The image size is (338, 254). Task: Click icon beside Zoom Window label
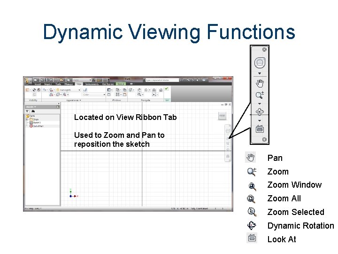(252, 186)
